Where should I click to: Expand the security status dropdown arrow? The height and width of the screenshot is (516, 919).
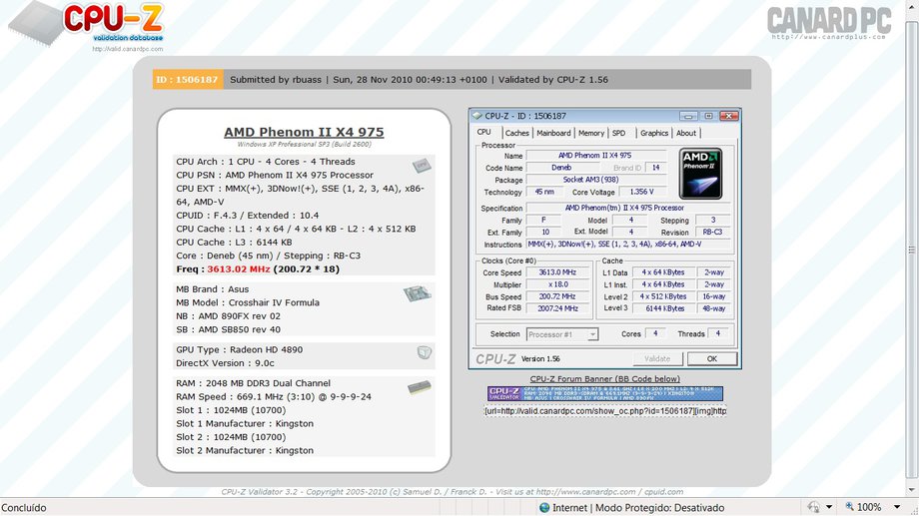829,507
